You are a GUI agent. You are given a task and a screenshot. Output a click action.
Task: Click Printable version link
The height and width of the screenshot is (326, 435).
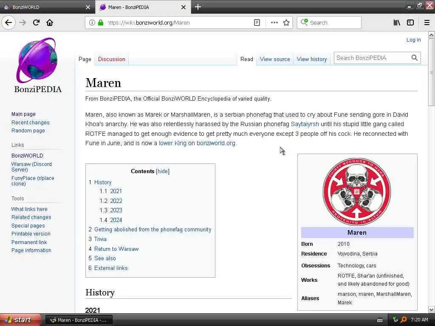coord(31,234)
